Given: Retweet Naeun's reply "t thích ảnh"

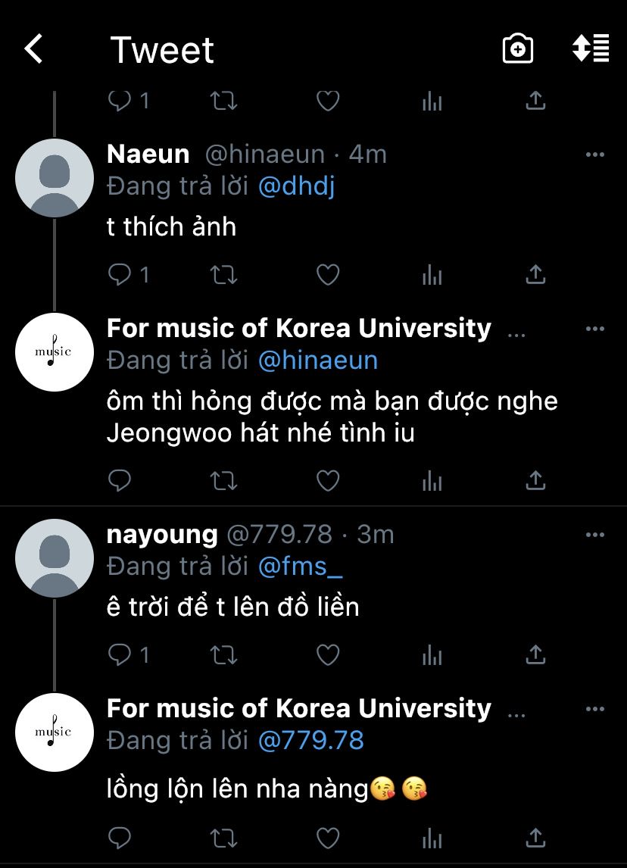Looking at the screenshot, I should coord(223,275).
